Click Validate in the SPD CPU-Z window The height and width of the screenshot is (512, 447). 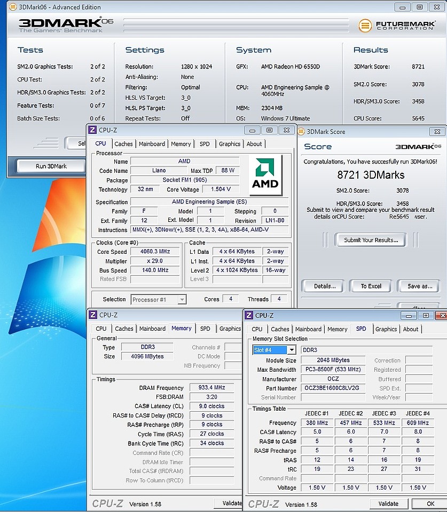[x=388, y=504]
